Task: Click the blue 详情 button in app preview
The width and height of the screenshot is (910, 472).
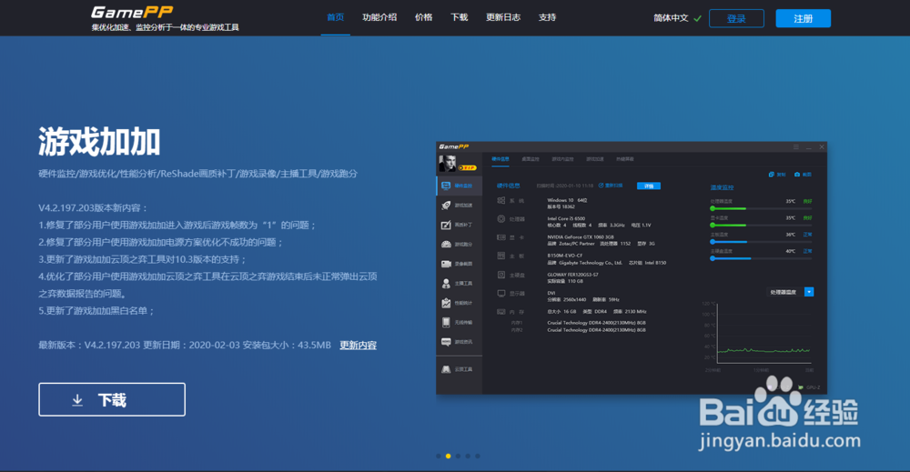Action: pos(648,186)
